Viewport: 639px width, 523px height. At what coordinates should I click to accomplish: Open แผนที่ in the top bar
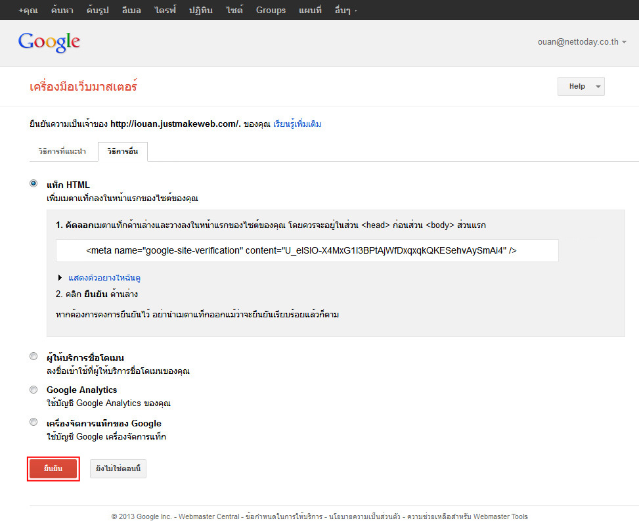click(310, 11)
